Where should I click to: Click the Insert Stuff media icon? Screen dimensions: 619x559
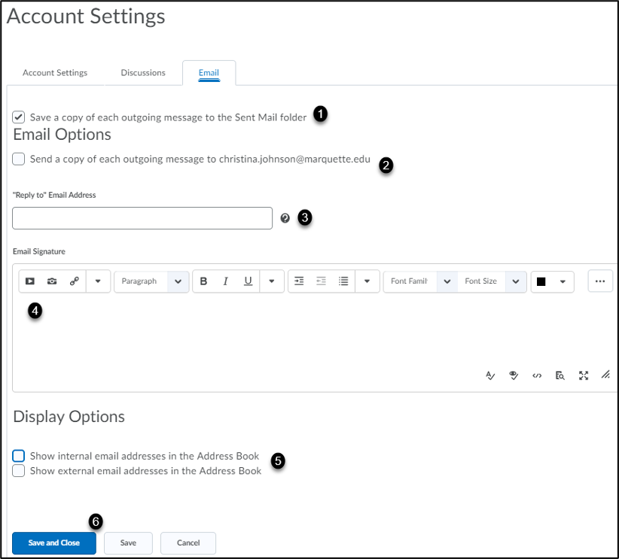tap(29, 281)
